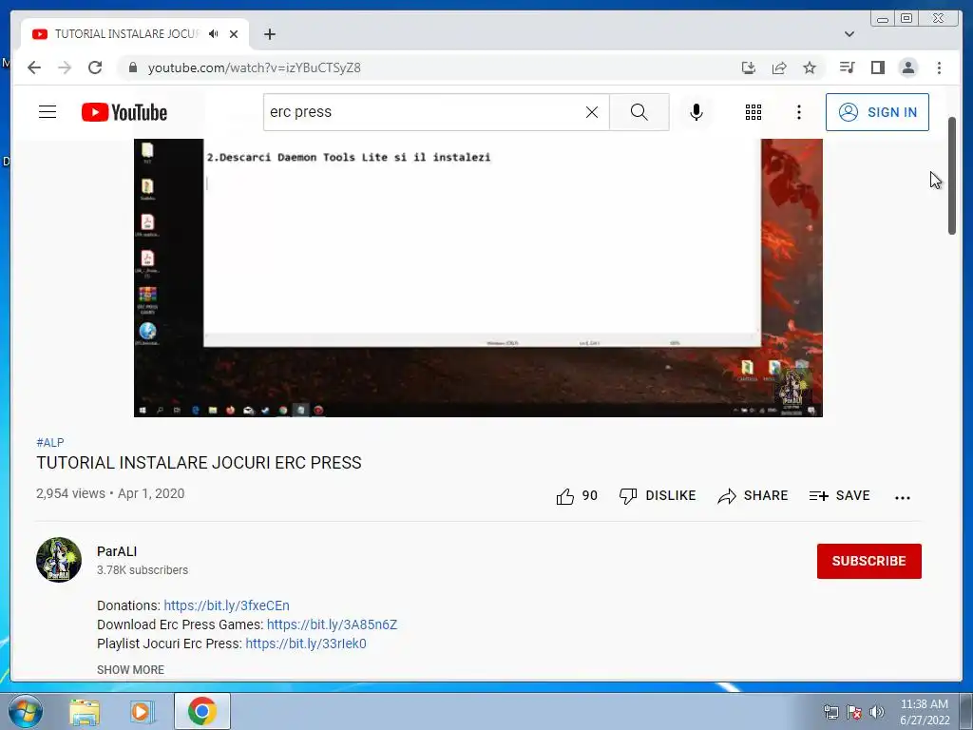The width and height of the screenshot is (973, 730).
Task: Start voice search with the microphone
Action: tap(696, 112)
